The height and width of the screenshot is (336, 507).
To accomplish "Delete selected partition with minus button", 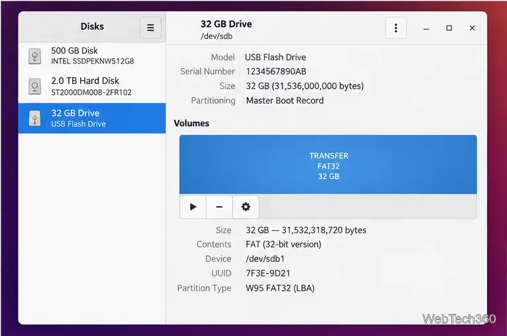I will pos(219,207).
